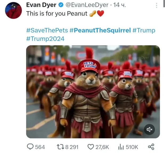
Task: Unmute the video using the speaker icon
Action: (x=149, y=129)
